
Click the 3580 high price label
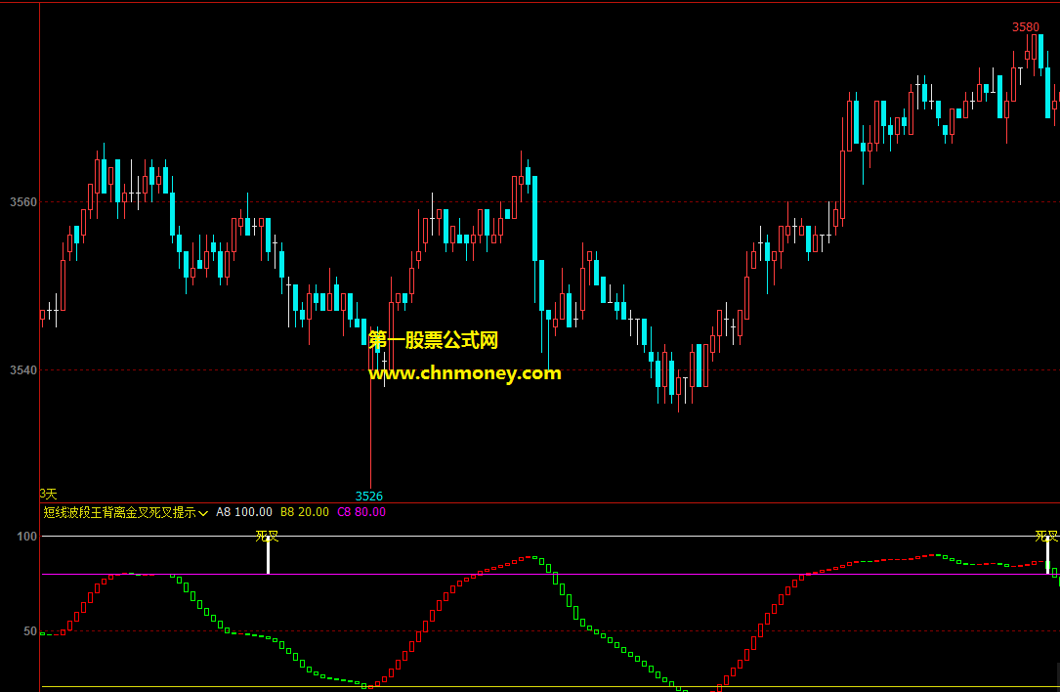pos(1025,27)
